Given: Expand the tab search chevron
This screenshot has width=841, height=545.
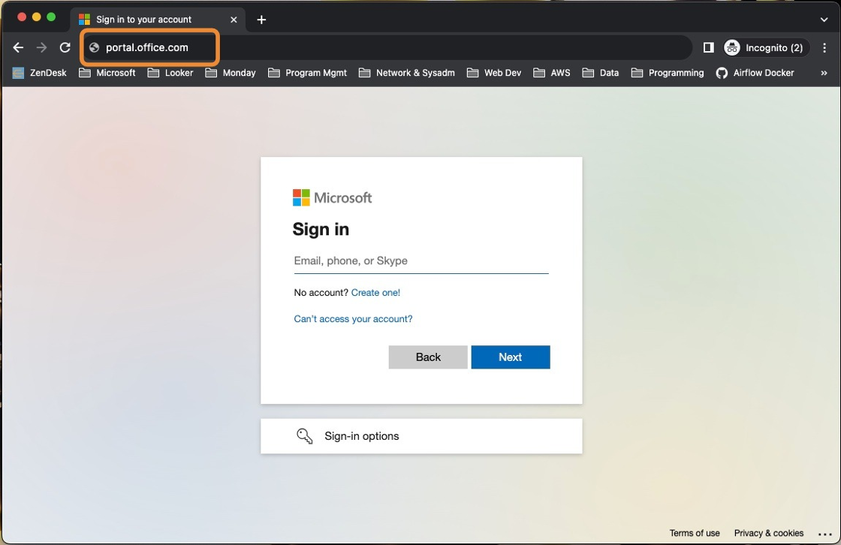Looking at the screenshot, I should [824, 20].
